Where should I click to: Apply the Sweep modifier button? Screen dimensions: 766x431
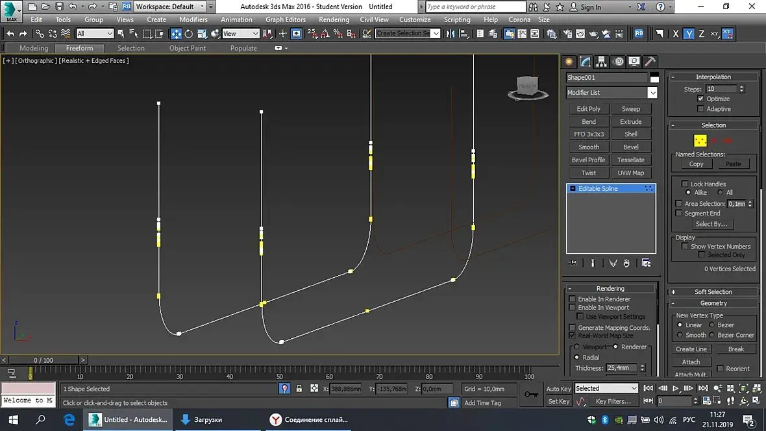[x=630, y=109]
